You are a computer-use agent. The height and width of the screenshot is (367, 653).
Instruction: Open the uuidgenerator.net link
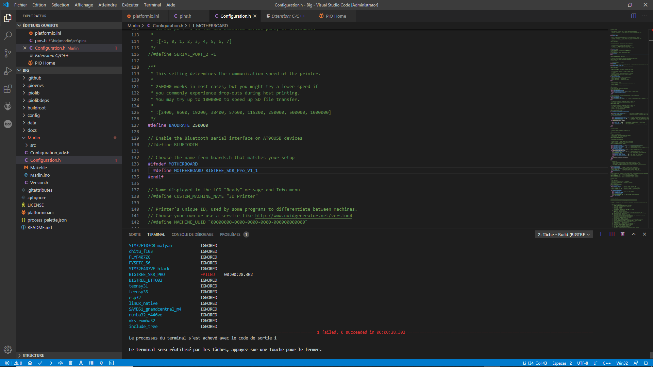pos(303,216)
